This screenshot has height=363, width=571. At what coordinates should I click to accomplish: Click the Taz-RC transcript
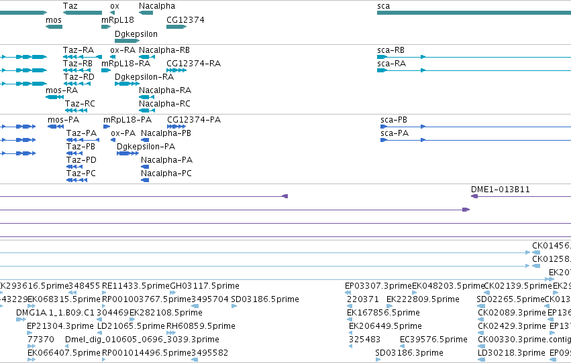[x=76, y=111]
